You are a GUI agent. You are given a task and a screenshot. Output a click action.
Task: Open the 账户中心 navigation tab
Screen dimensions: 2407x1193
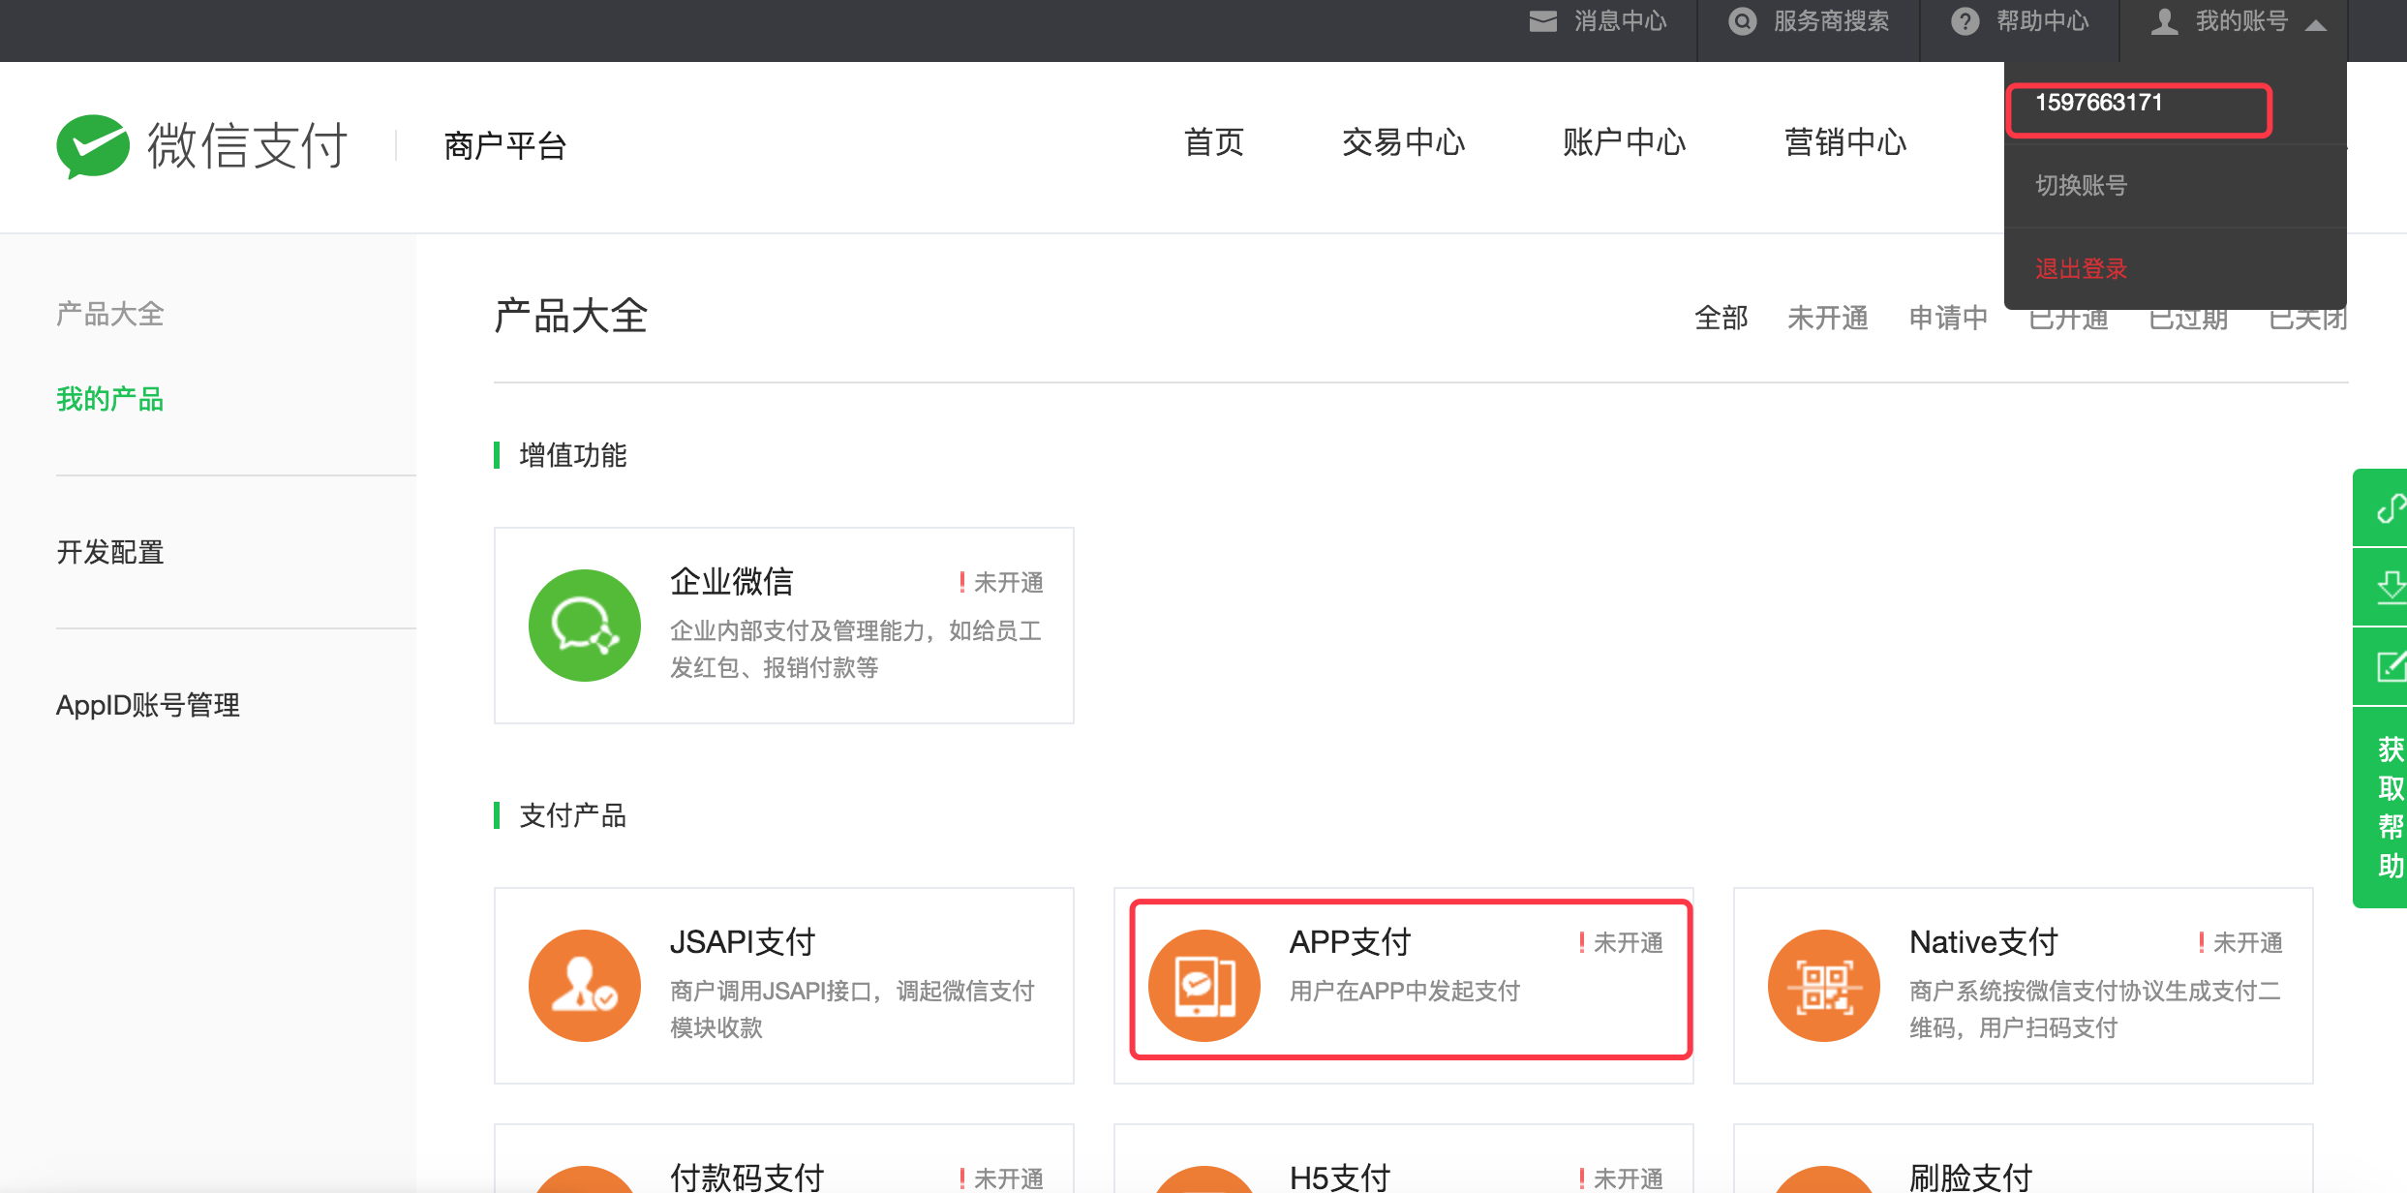(x=1624, y=142)
